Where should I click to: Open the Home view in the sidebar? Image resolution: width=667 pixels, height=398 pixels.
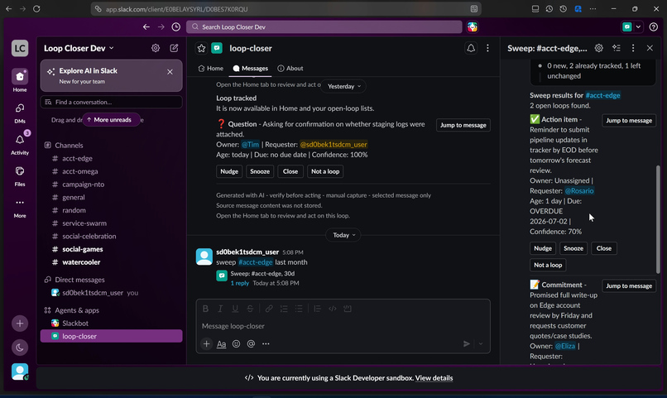coord(20,80)
